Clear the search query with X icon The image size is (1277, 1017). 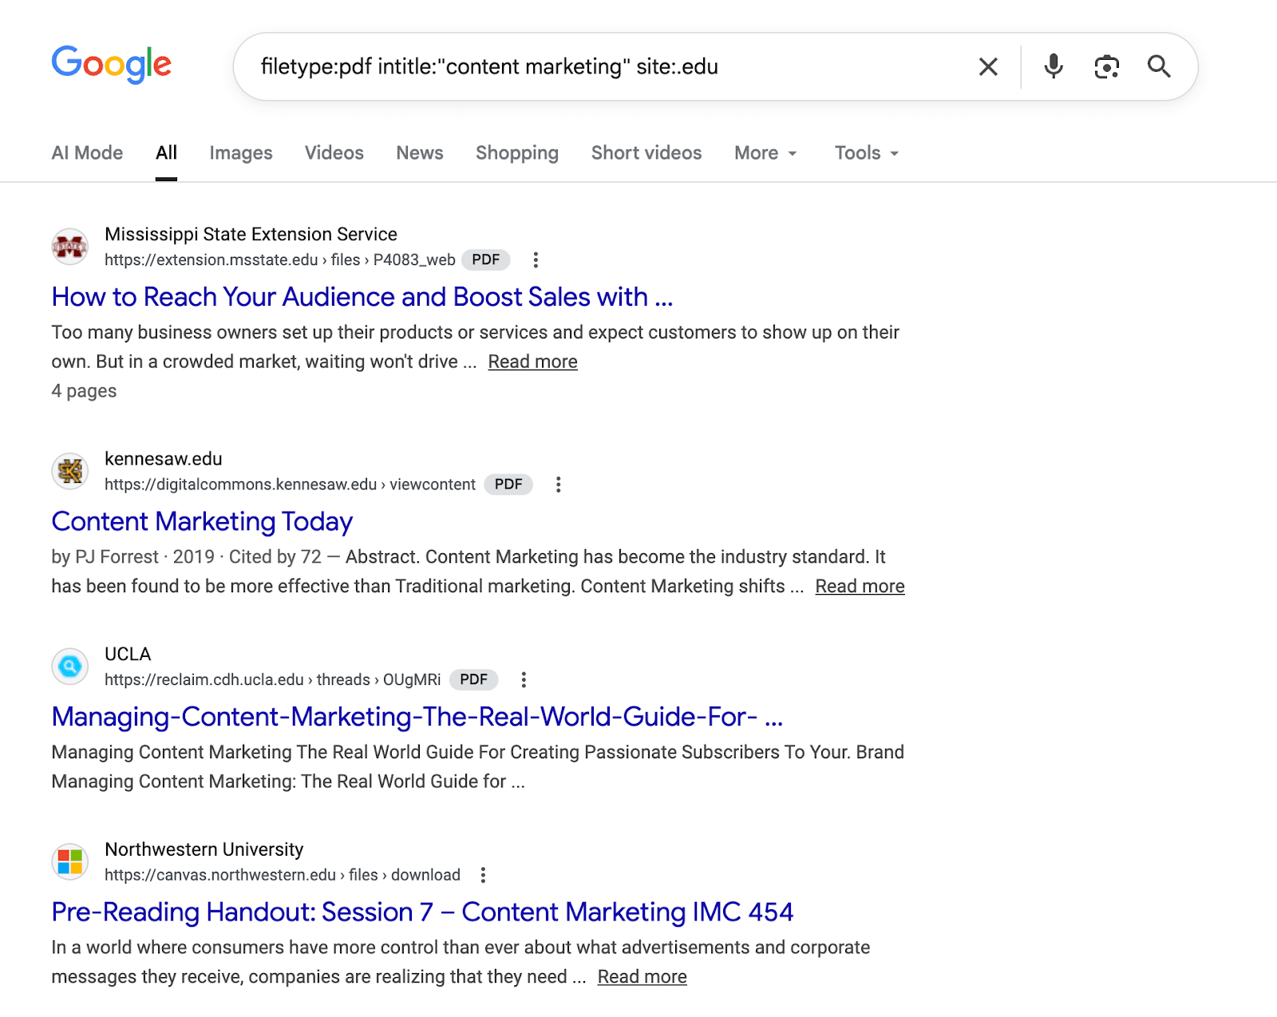pyautogui.click(x=988, y=67)
